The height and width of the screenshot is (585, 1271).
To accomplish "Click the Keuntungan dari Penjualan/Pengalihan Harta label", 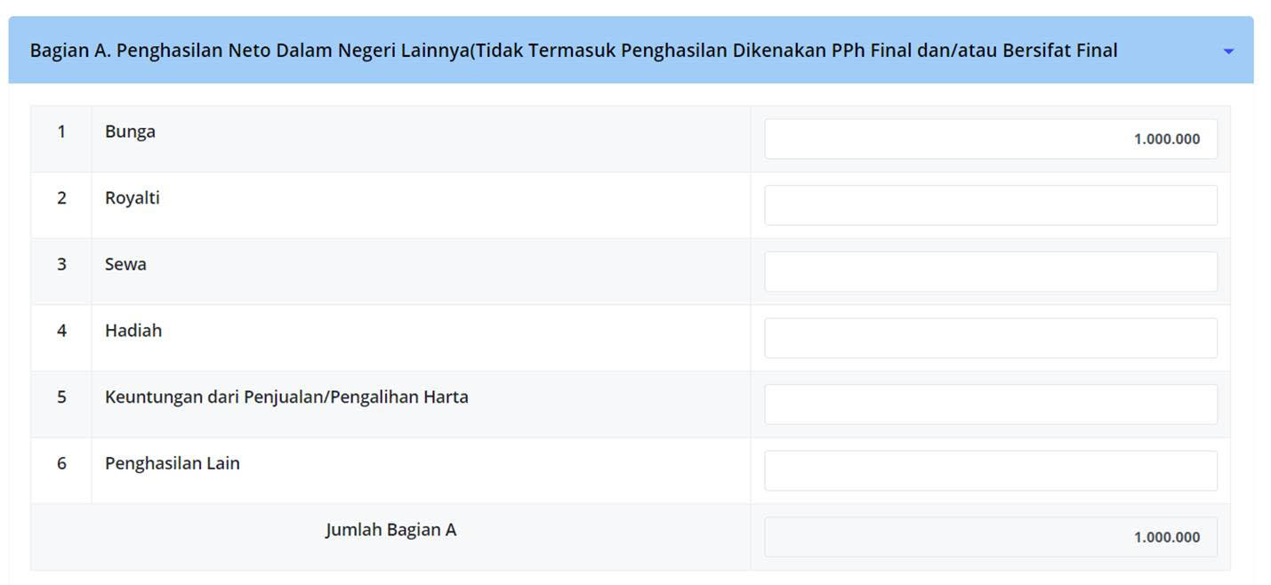I will coord(286,397).
